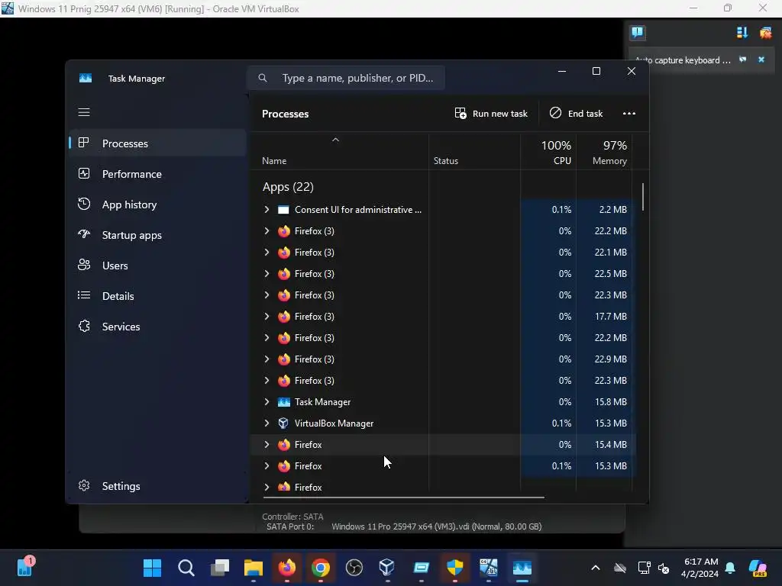
Task: Open Windows Security shield on taskbar
Action: pos(455,568)
